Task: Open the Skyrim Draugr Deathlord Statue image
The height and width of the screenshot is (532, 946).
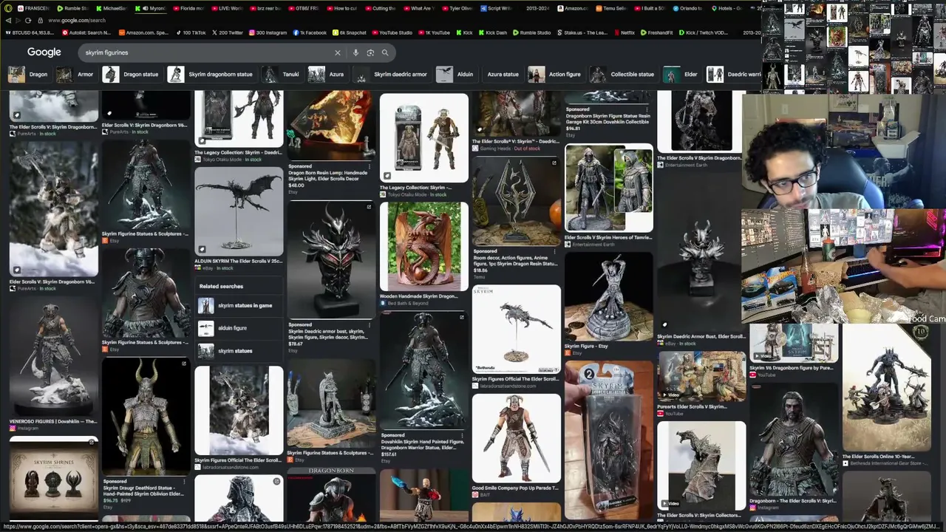Action: (x=146, y=417)
